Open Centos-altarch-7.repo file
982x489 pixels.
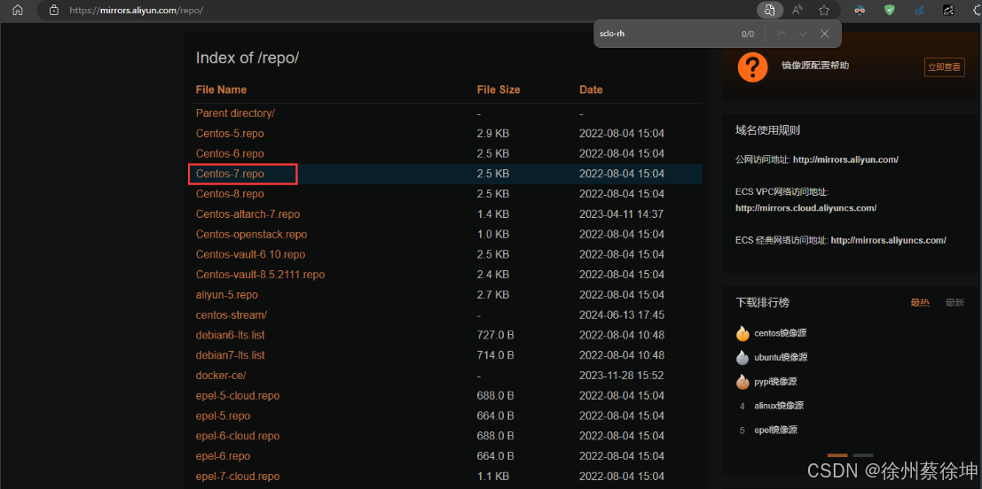pyautogui.click(x=248, y=213)
